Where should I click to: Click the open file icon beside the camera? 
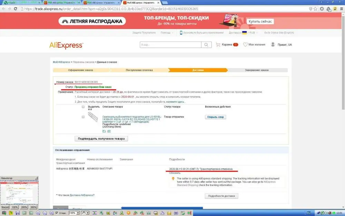11,213
